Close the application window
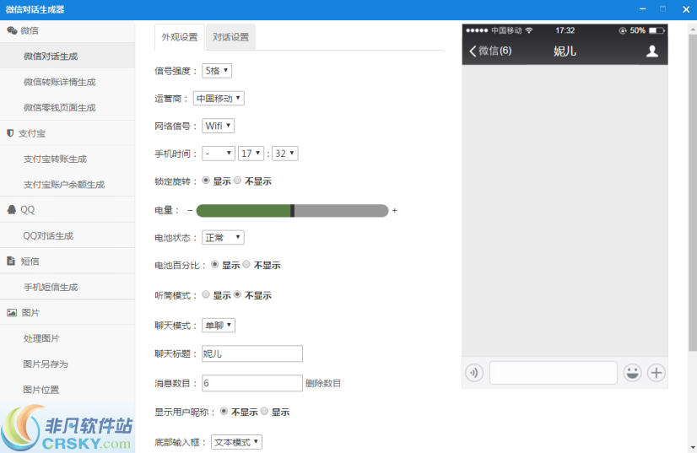The image size is (697, 453). click(x=686, y=9)
